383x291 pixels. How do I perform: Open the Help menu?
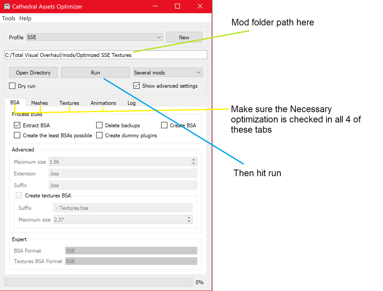point(25,18)
